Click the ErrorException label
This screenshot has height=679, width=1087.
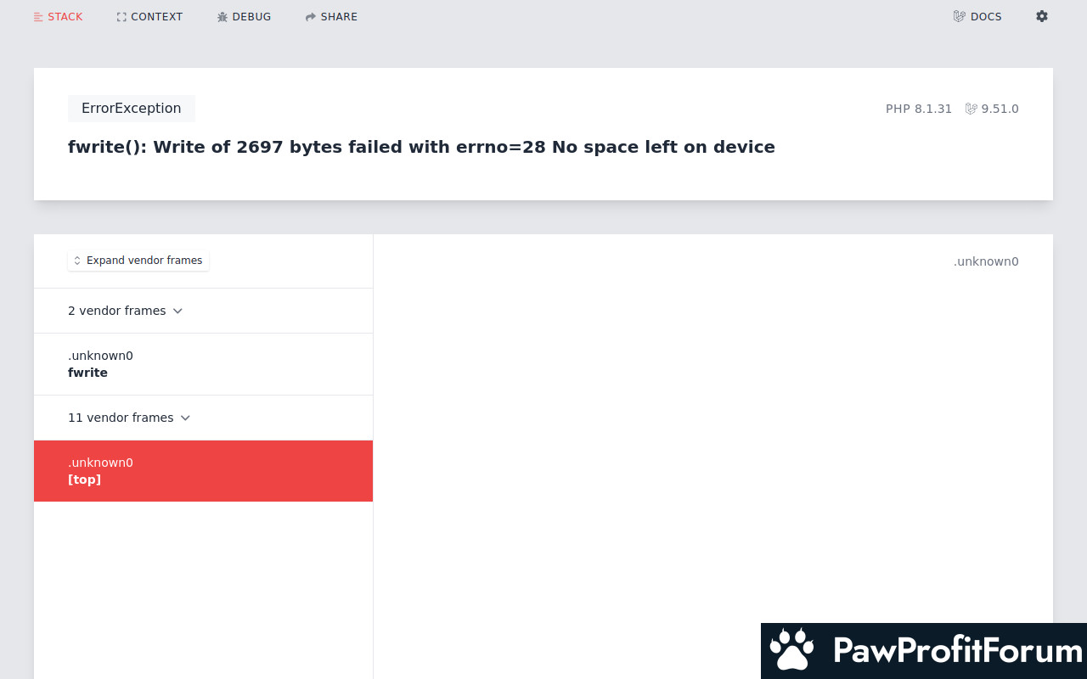click(x=132, y=109)
